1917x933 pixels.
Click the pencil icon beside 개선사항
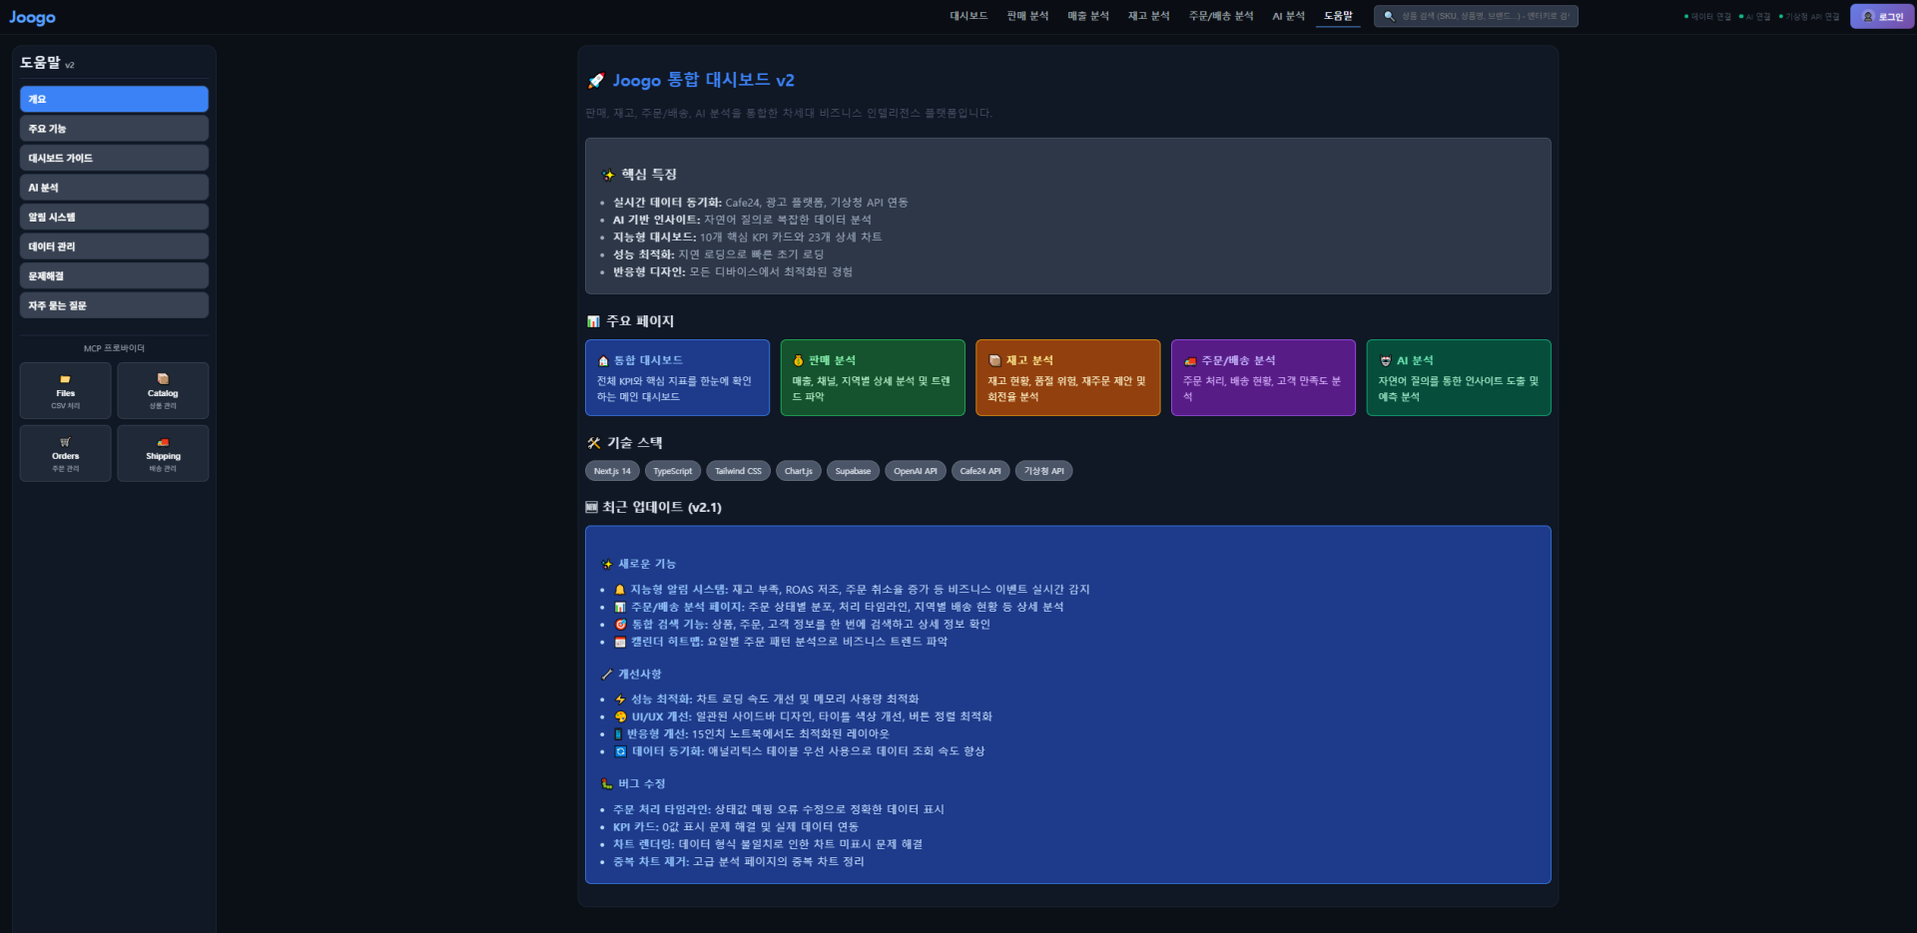[607, 675]
